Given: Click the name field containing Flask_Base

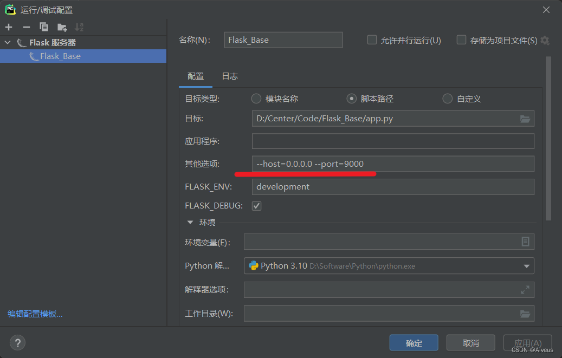Looking at the screenshot, I should [x=283, y=40].
